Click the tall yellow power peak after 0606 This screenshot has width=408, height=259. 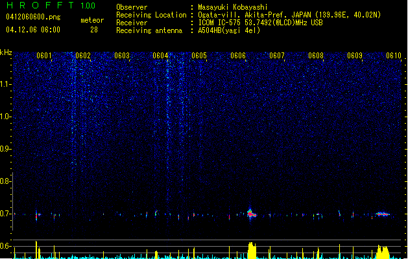(x=252, y=251)
